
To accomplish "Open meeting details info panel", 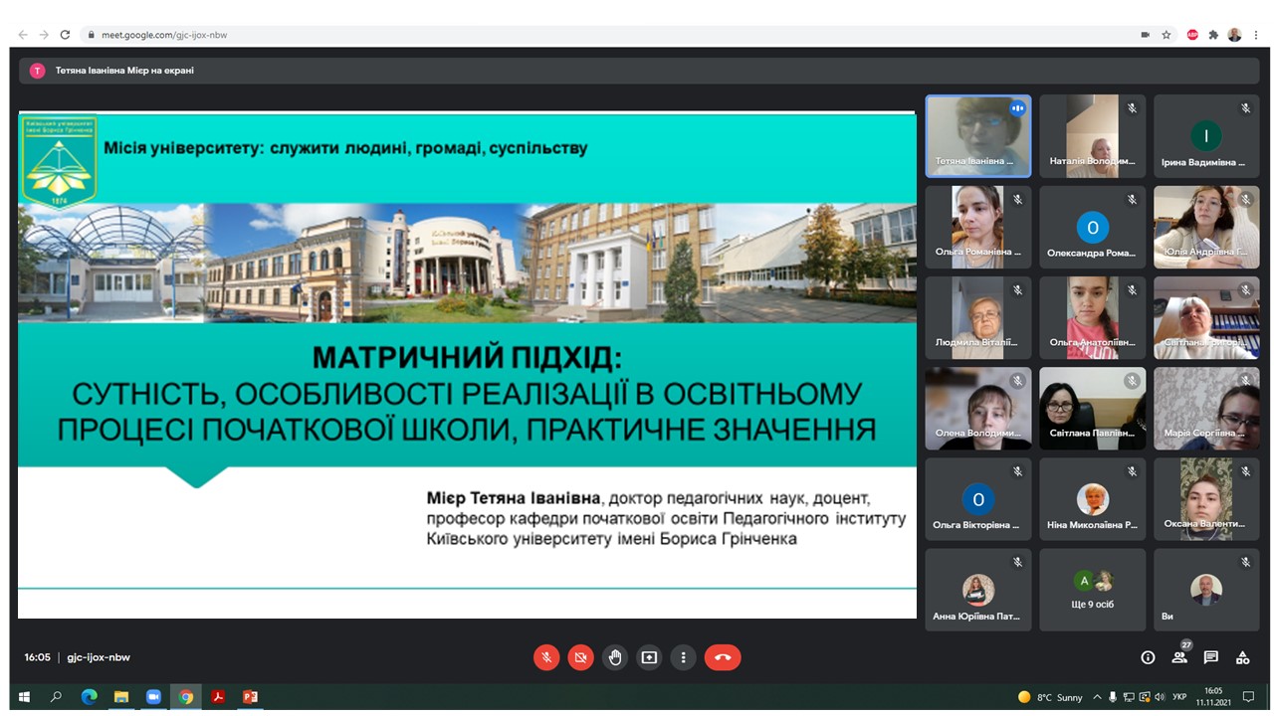I will (x=1148, y=657).
